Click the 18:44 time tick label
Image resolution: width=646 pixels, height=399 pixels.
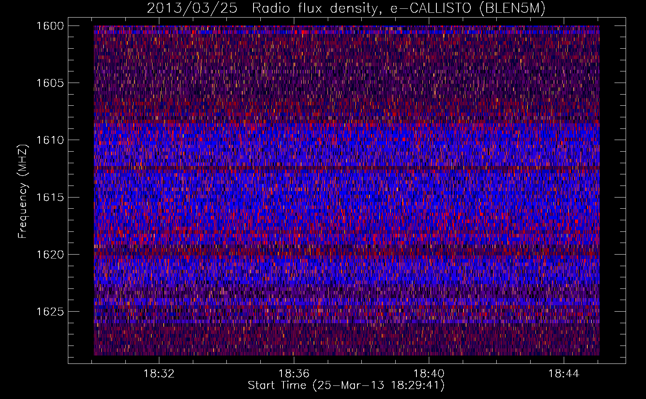click(564, 373)
